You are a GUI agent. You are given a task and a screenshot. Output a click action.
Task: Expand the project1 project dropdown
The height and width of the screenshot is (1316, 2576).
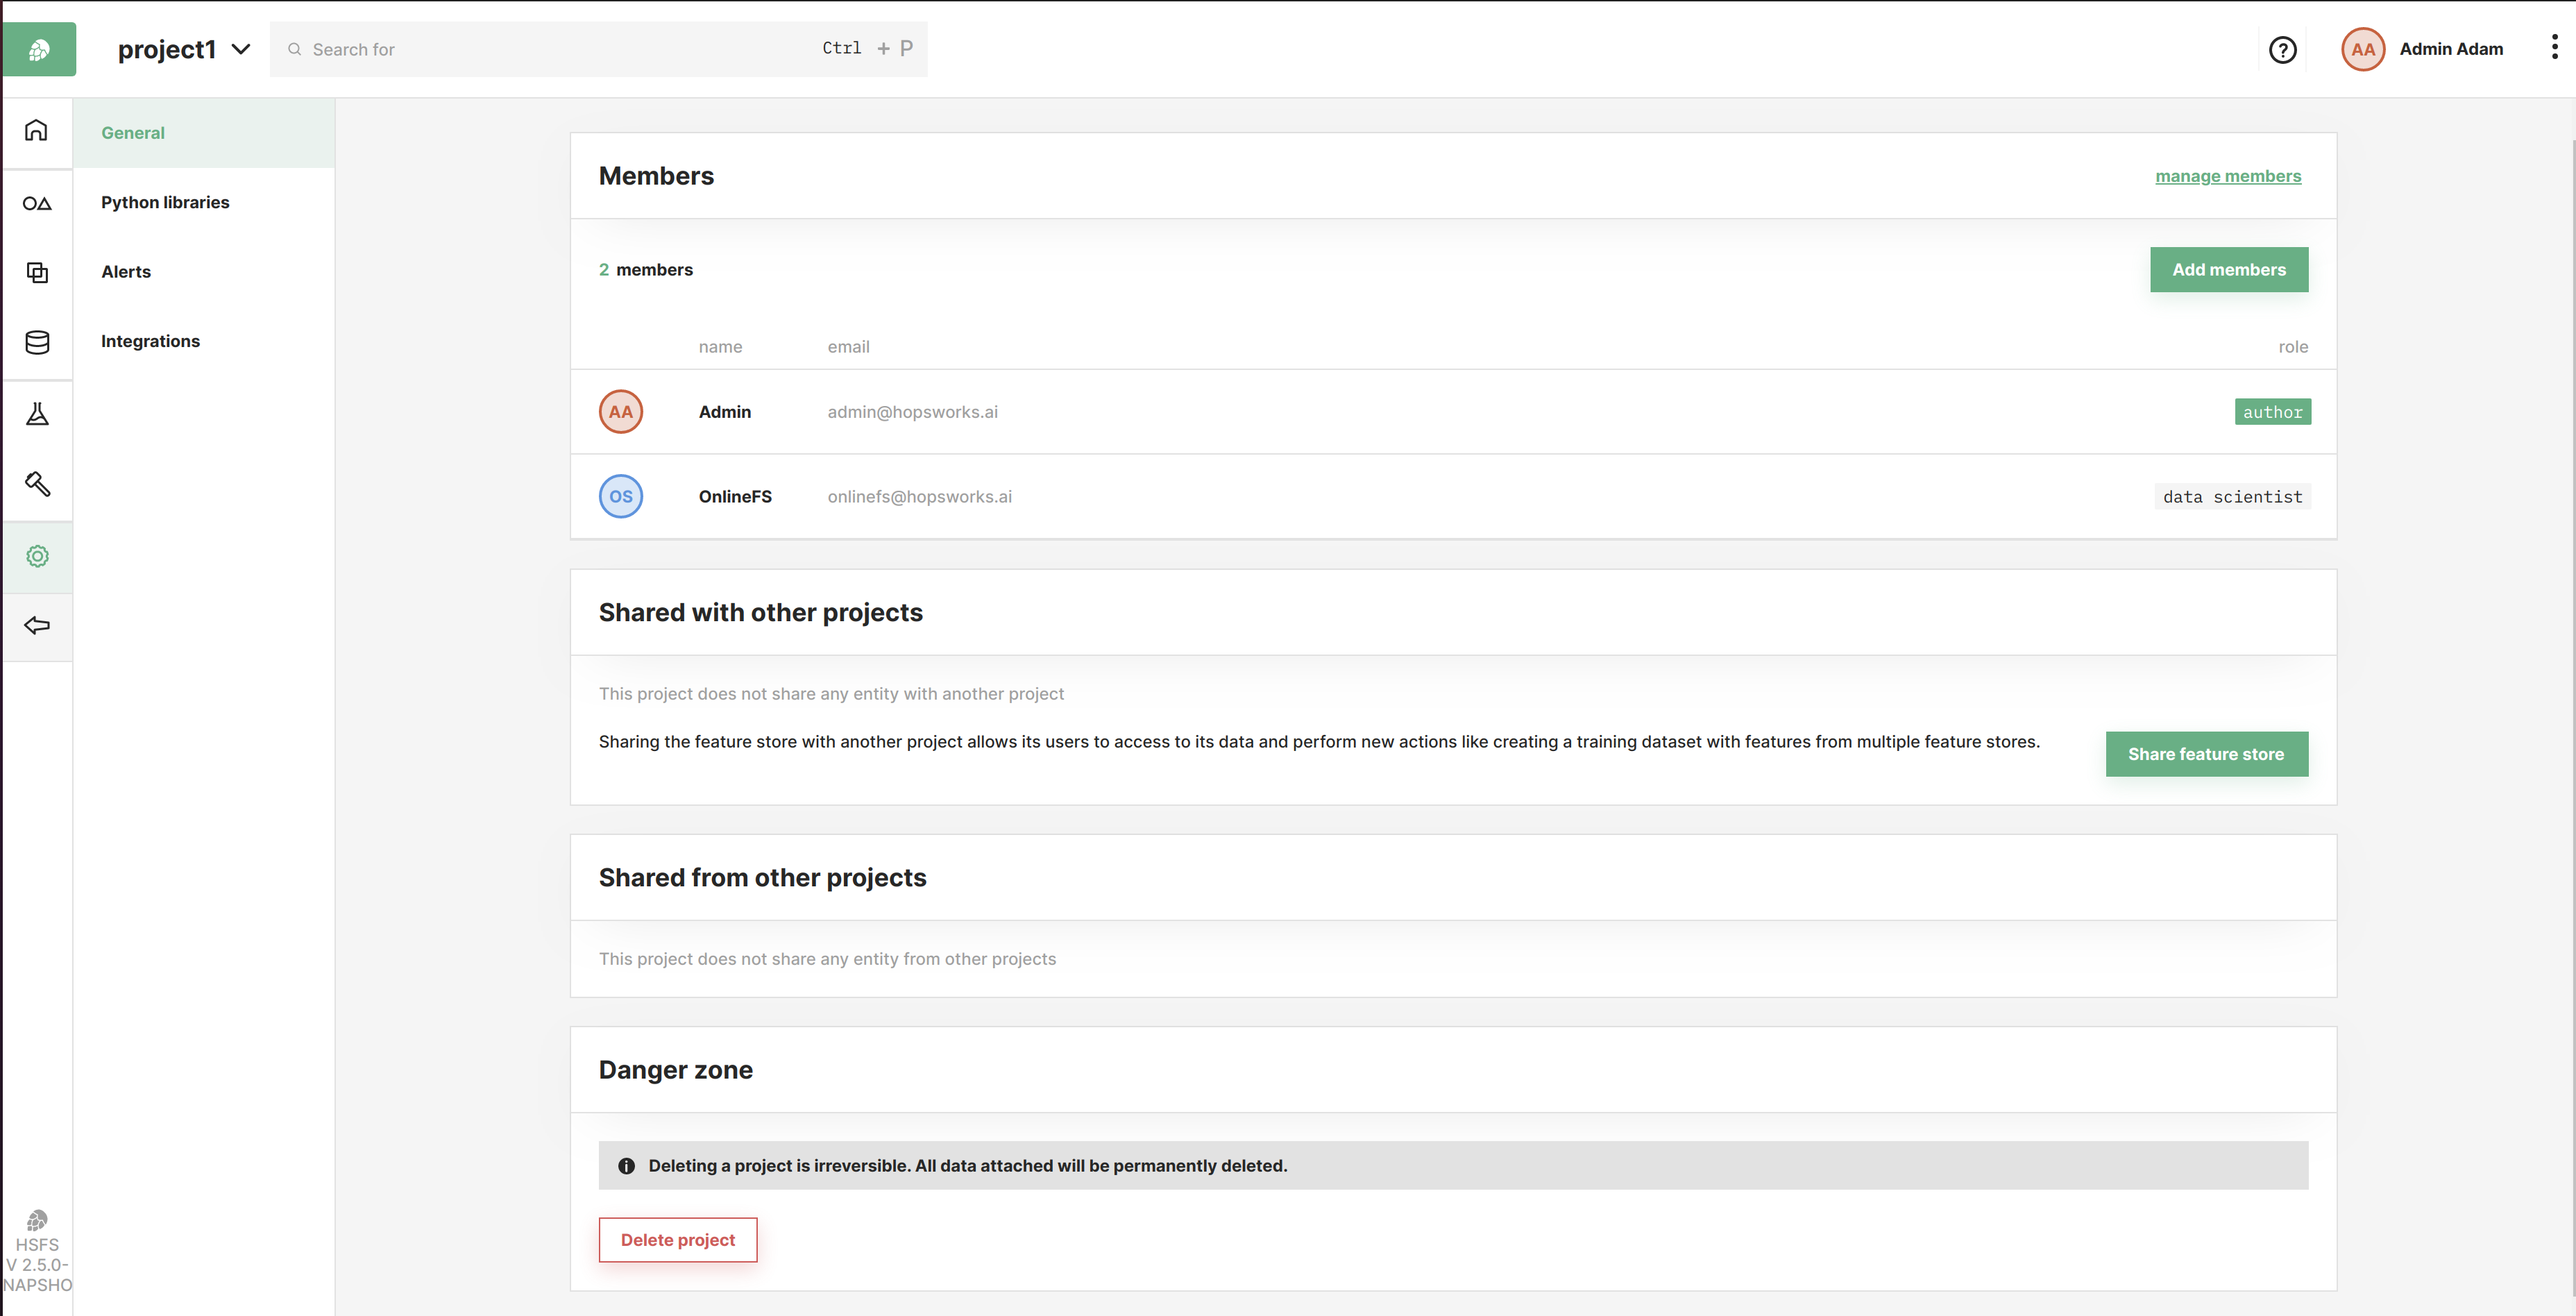click(x=184, y=49)
